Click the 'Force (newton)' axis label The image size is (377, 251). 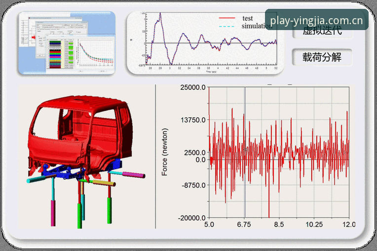tap(164, 152)
